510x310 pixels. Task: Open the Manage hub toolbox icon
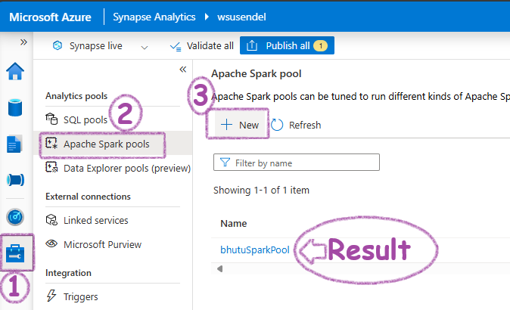(15, 253)
